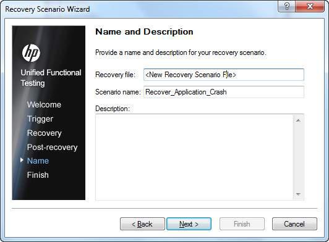Select the Finish step in sidebar
The image size is (329, 242).
pos(38,175)
